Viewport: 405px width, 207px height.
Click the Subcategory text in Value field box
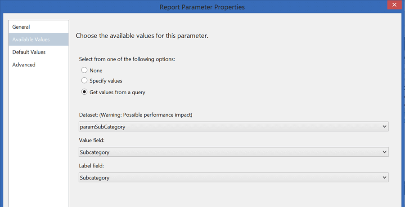[94, 153]
